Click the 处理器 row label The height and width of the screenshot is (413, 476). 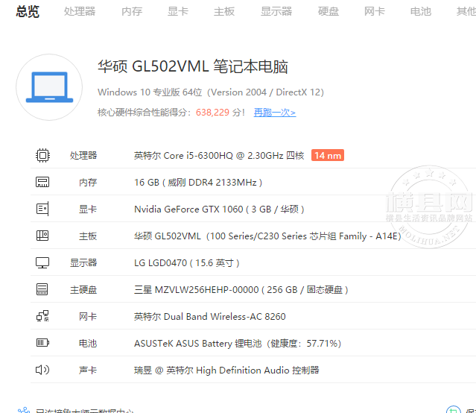tap(83, 156)
